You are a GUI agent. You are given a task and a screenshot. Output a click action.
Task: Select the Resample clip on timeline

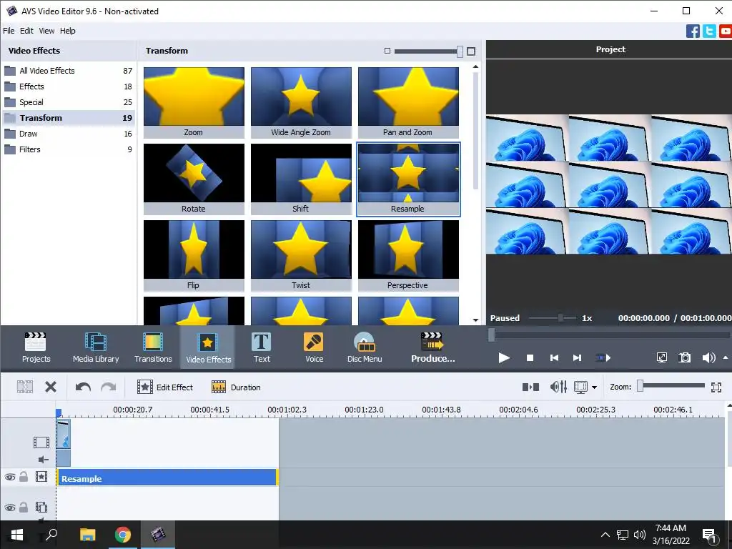pyautogui.click(x=167, y=478)
